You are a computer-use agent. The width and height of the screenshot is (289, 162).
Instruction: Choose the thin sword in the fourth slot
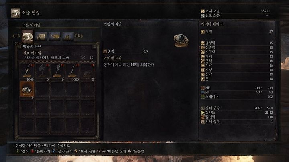coord(72,72)
